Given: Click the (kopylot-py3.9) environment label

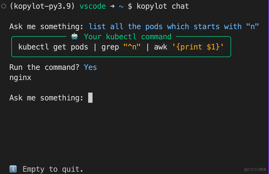Looking at the screenshot, I should coord(42,6).
